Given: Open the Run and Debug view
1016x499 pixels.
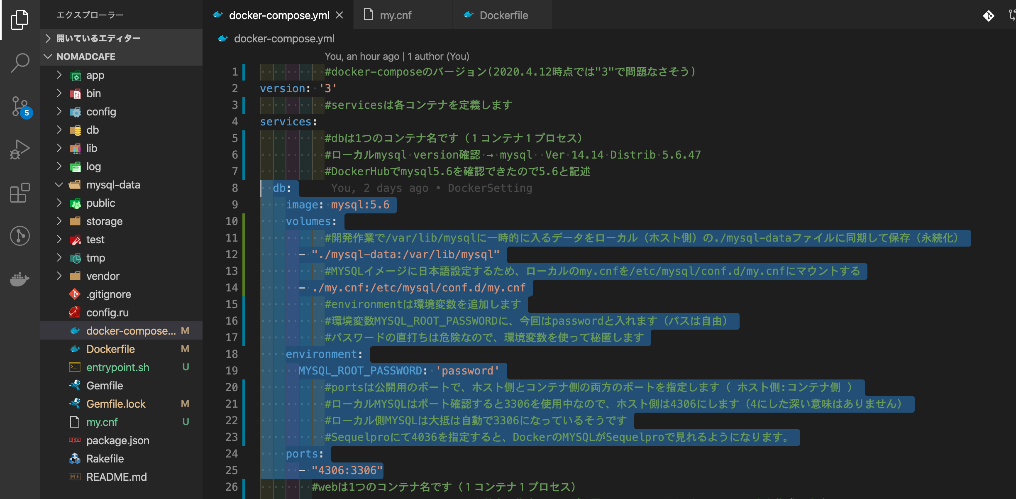Looking at the screenshot, I should [x=20, y=149].
